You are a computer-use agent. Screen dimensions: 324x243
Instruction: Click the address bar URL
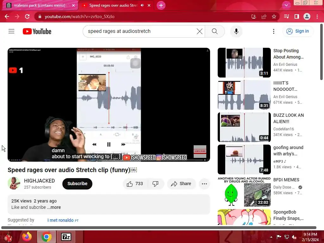(79, 16)
